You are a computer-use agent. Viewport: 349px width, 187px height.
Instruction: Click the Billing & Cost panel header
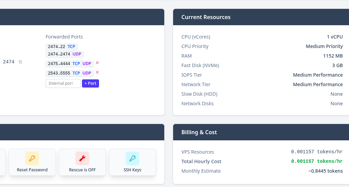[199, 132]
